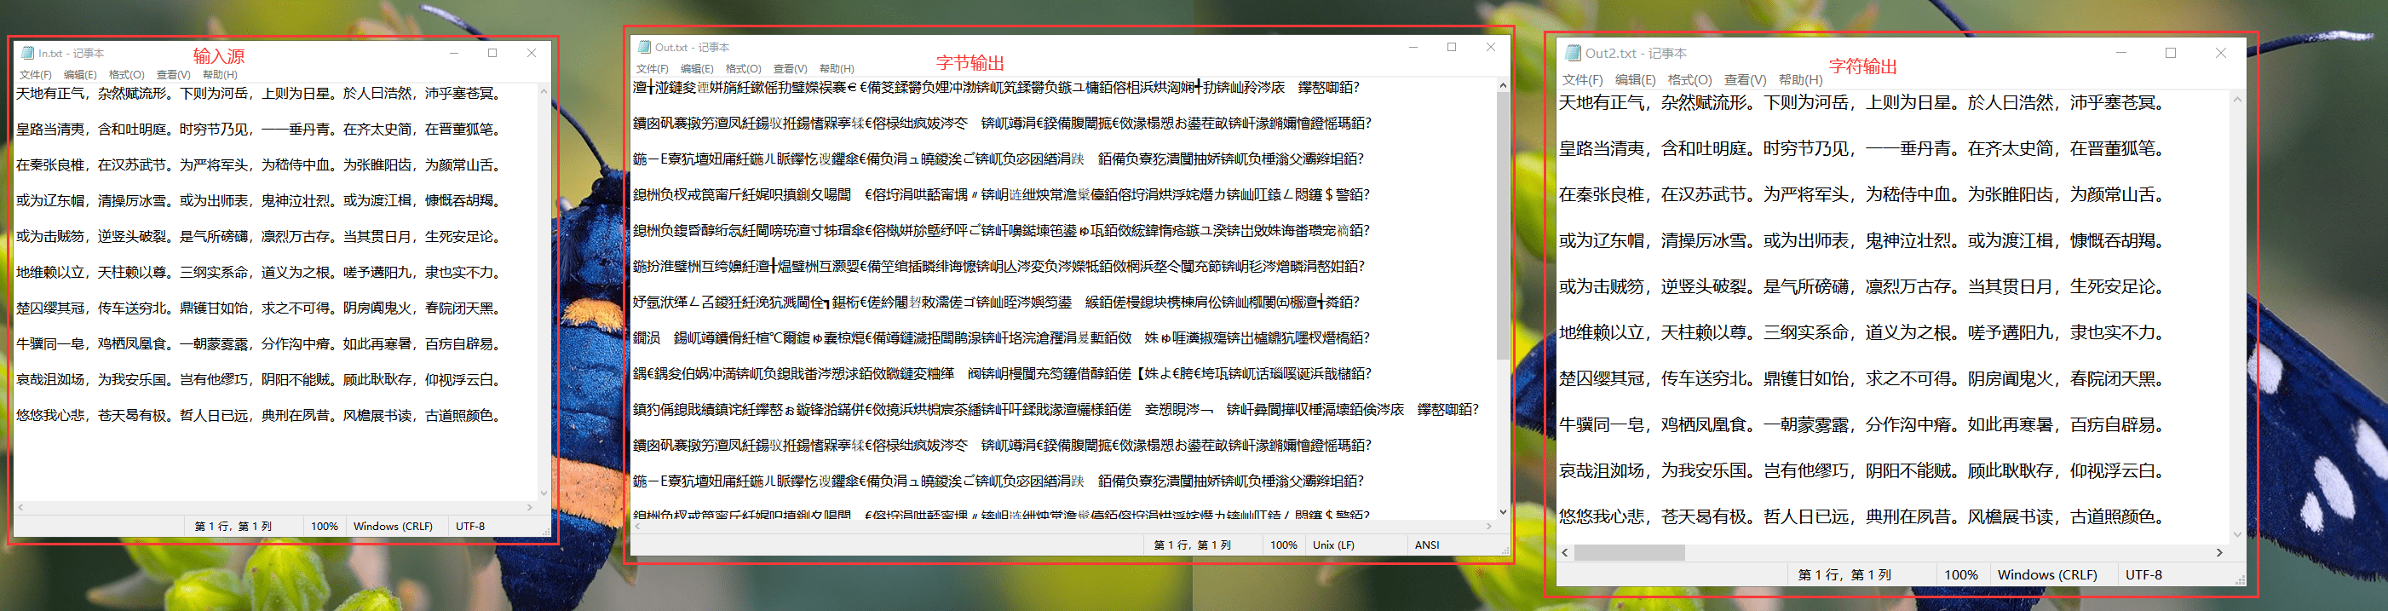This screenshot has width=2388, height=611.
Task: Click vertical scroll down arrow in Out.txt
Action: pyautogui.click(x=1503, y=512)
